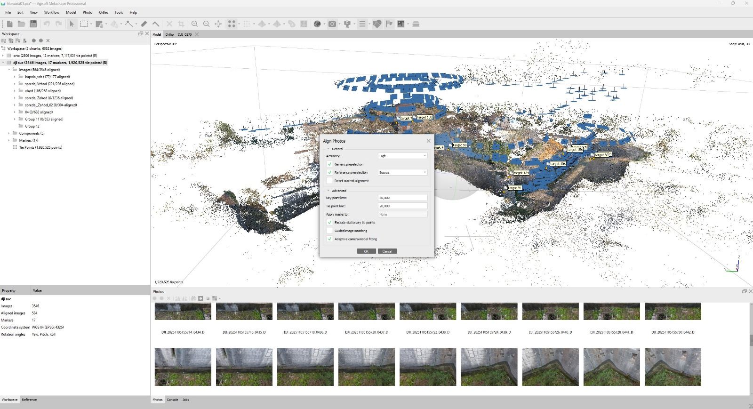The width and height of the screenshot is (753, 409).
Task: Click the Key point limit field
Action: pyautogui.click(x=402, y=198)
